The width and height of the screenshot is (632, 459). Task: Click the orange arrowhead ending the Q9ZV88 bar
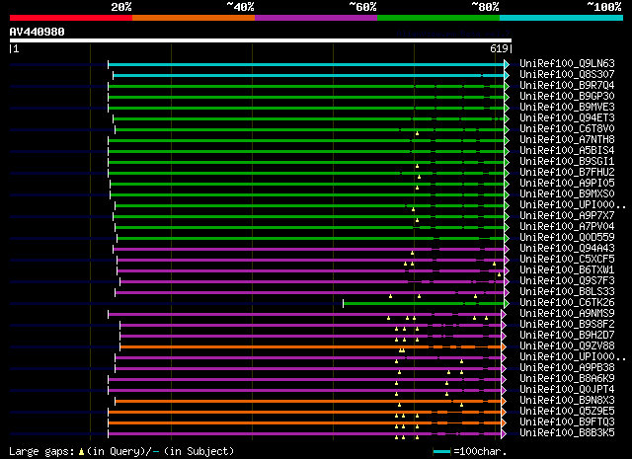(504, 347)
